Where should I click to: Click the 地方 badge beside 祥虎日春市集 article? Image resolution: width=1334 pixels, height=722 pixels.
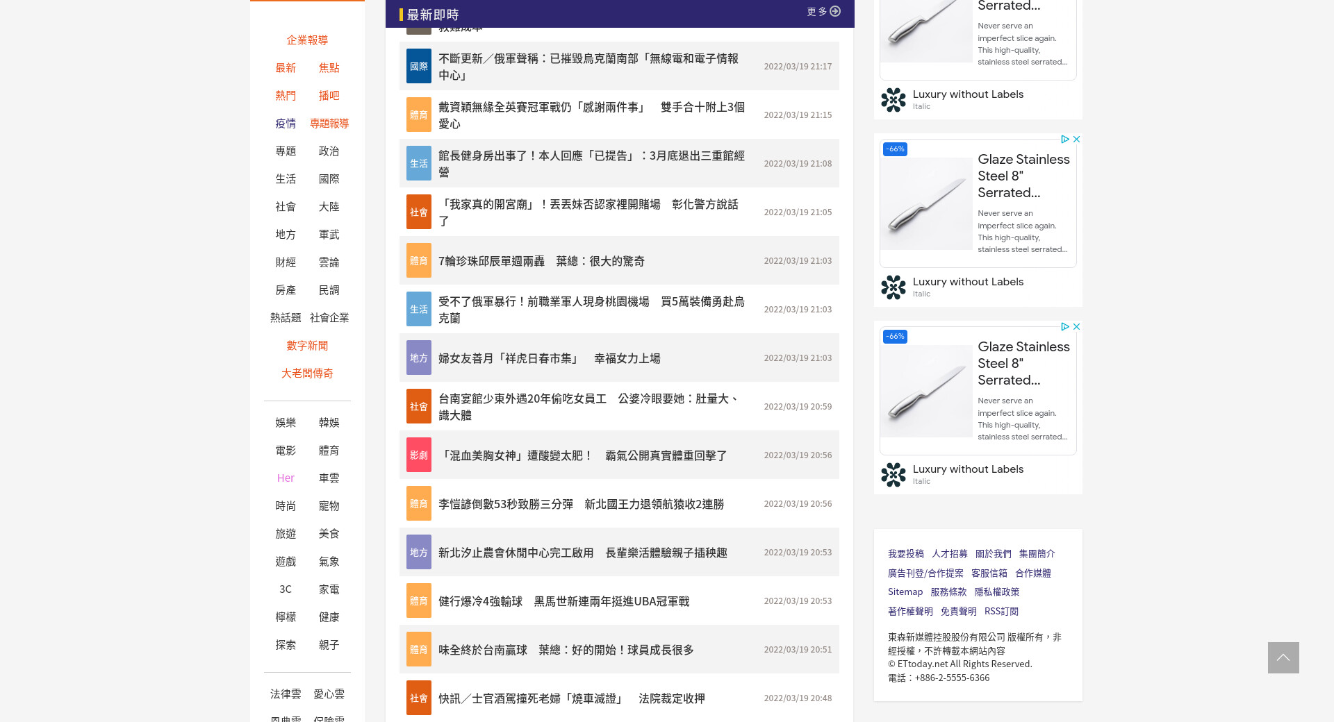pyautogui.click(x=418, y=358)
